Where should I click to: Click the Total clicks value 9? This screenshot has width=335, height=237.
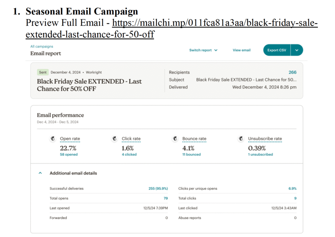click(295, 198)
